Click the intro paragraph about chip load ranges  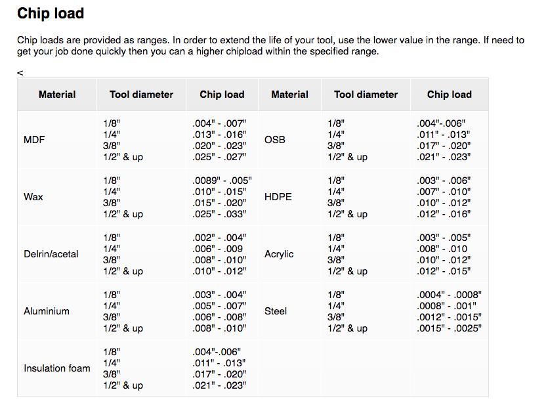click(x=270, y=45)
